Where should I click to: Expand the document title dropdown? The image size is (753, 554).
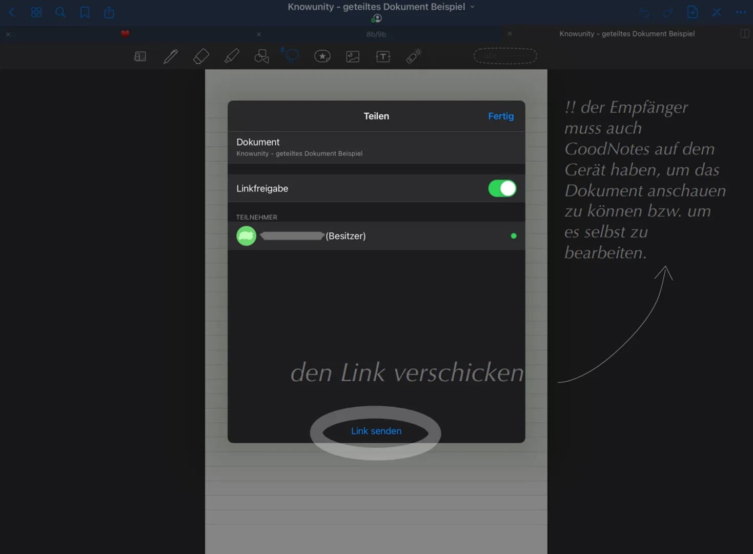tap(473, 7)
